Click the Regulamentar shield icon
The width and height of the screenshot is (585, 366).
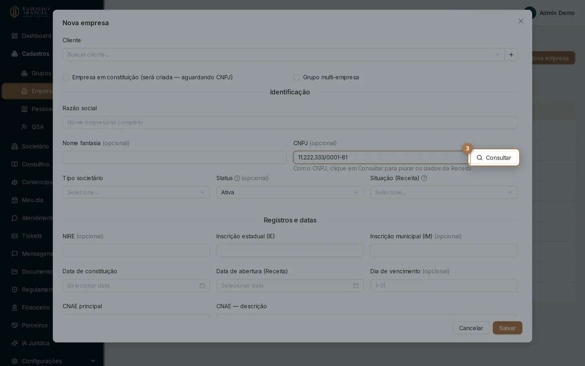coord(15,290)
